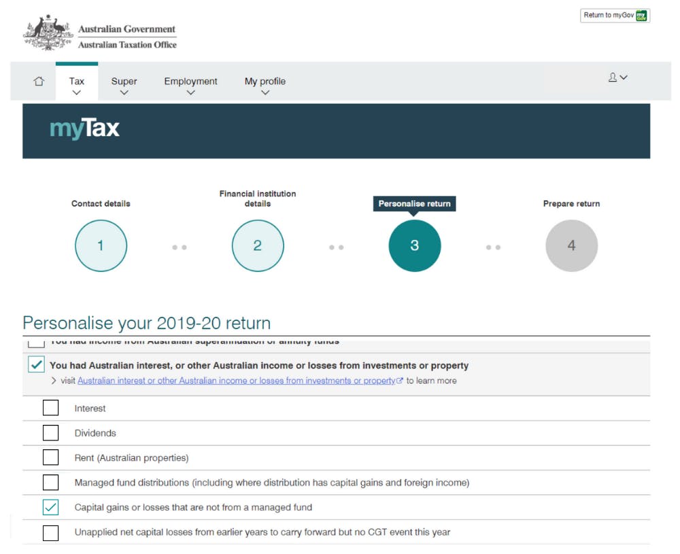Go to the home page icon
Screen dimensions: 680x554
pyautogui.click(x=39, y=81)
